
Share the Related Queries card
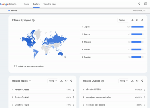click(x=142, y=81)
